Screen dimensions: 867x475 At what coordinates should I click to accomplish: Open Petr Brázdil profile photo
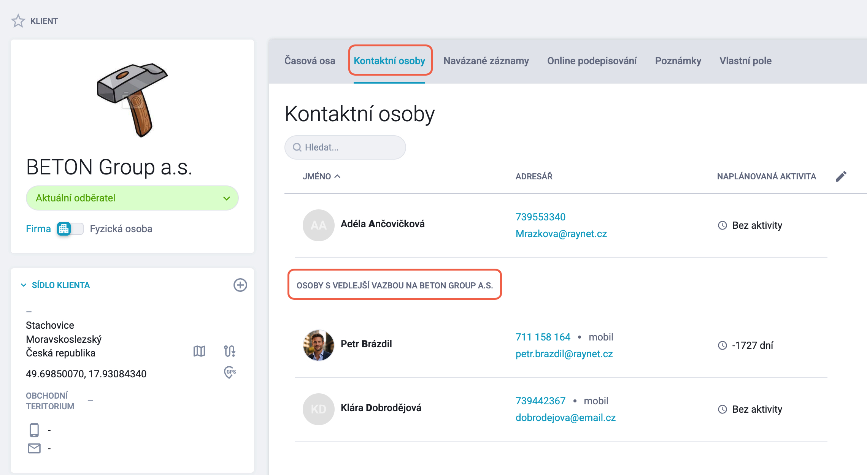318,345
